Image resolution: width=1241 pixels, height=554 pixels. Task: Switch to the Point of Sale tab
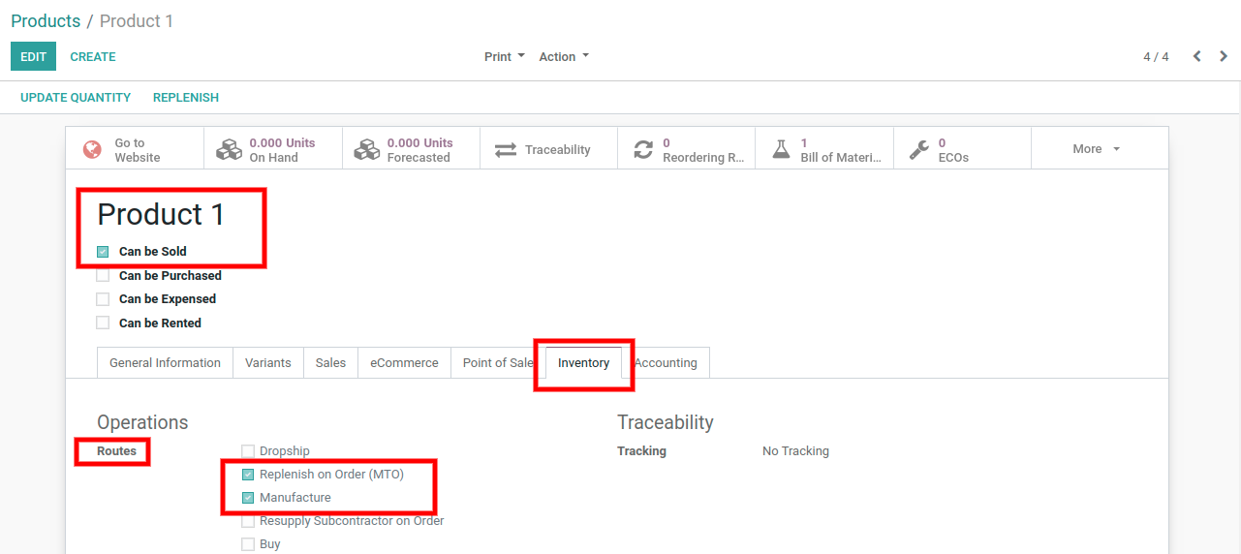[498, 363]
